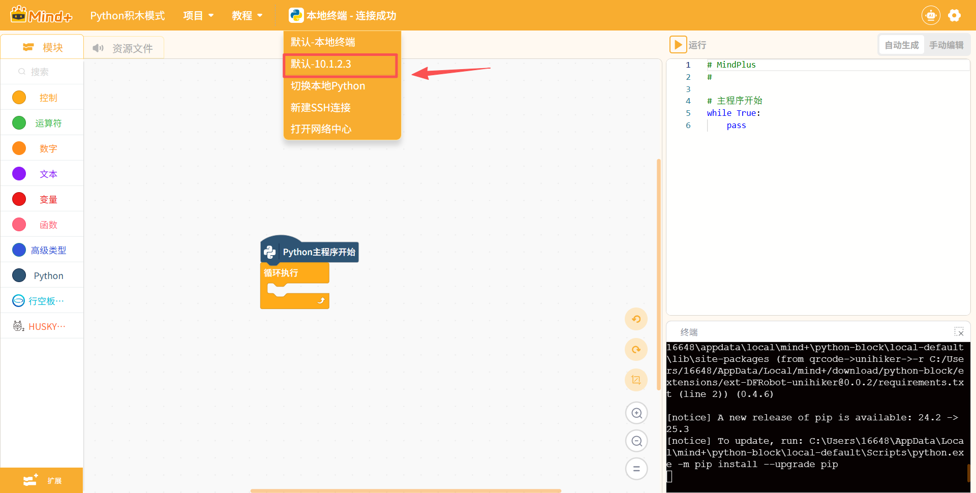
Task: Toggle the 本地终端 connection dropdown
Action: tap(343, 16)
